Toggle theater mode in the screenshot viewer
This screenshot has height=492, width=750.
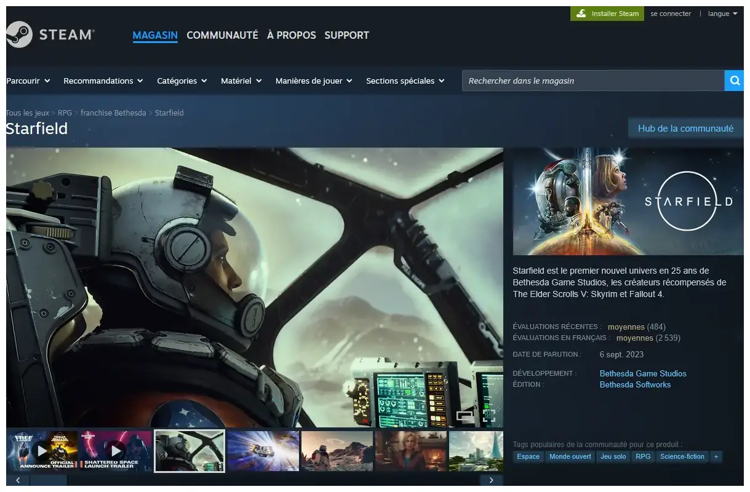point(465,416)
